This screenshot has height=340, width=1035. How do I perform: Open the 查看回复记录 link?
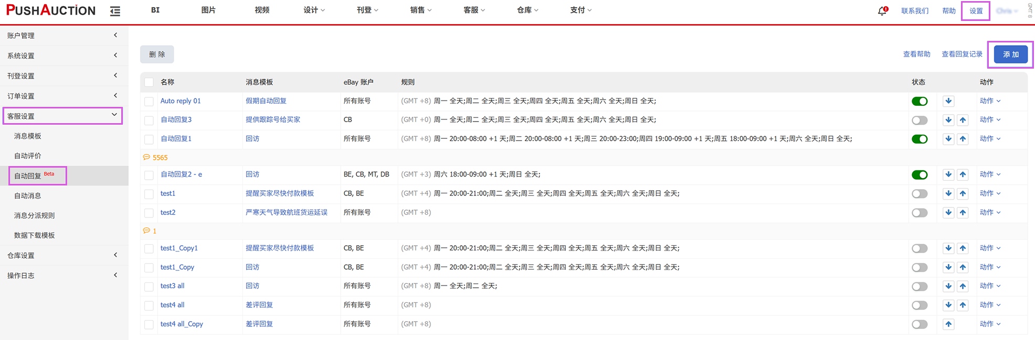[962, 54]
